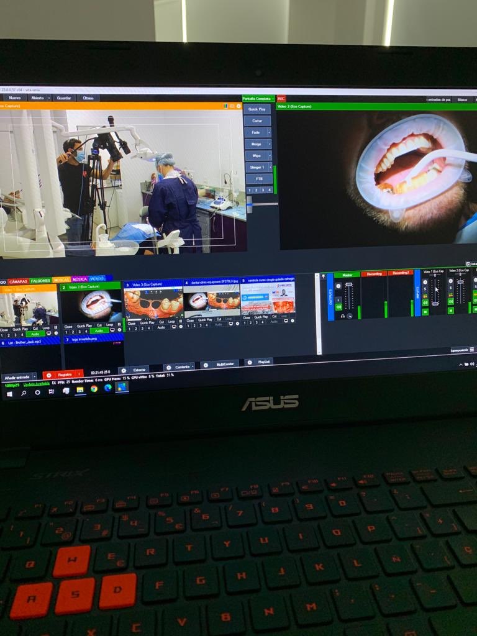Toggle Audio on input 2 Video 2

99,330
